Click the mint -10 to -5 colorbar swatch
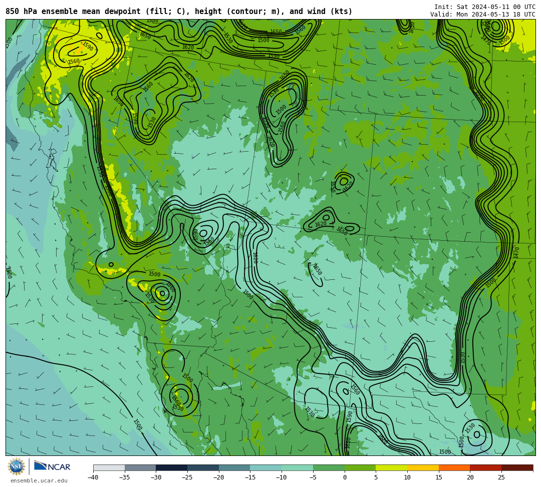This screenshot has height=487, width=541. click(x=298, y=467)
